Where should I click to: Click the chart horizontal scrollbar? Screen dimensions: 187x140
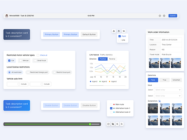click(108, 85)
